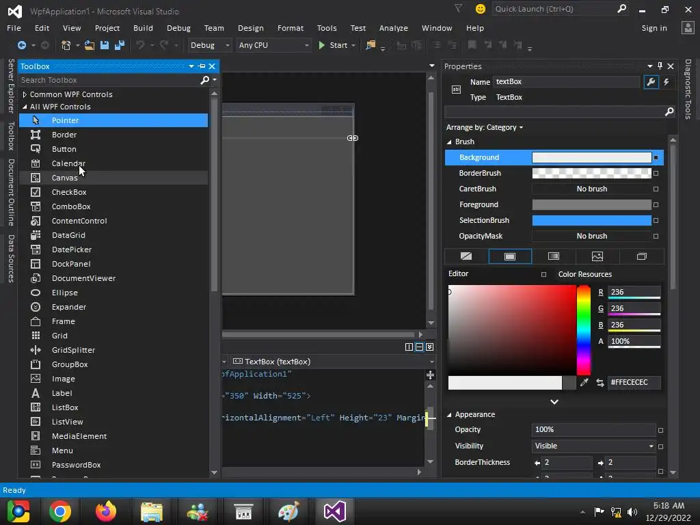
Task: Open the Debug configuration dropdown
Action: [209, 45]
